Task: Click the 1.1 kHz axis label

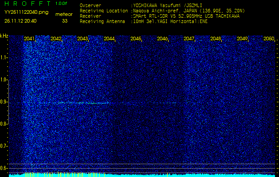Action: [4, 58]
